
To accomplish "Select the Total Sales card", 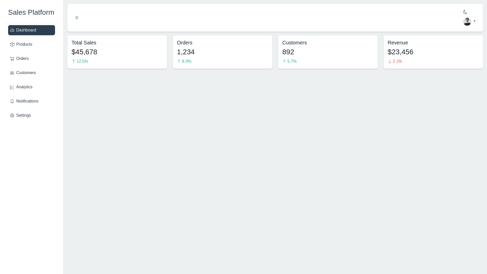I will pos(117,52).
